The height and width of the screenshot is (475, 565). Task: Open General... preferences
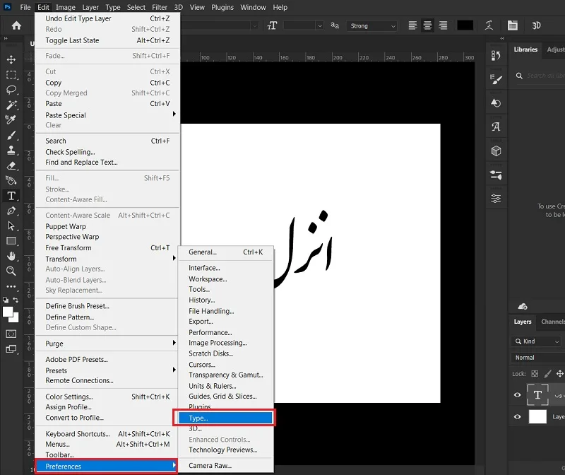tap(225, 252)
